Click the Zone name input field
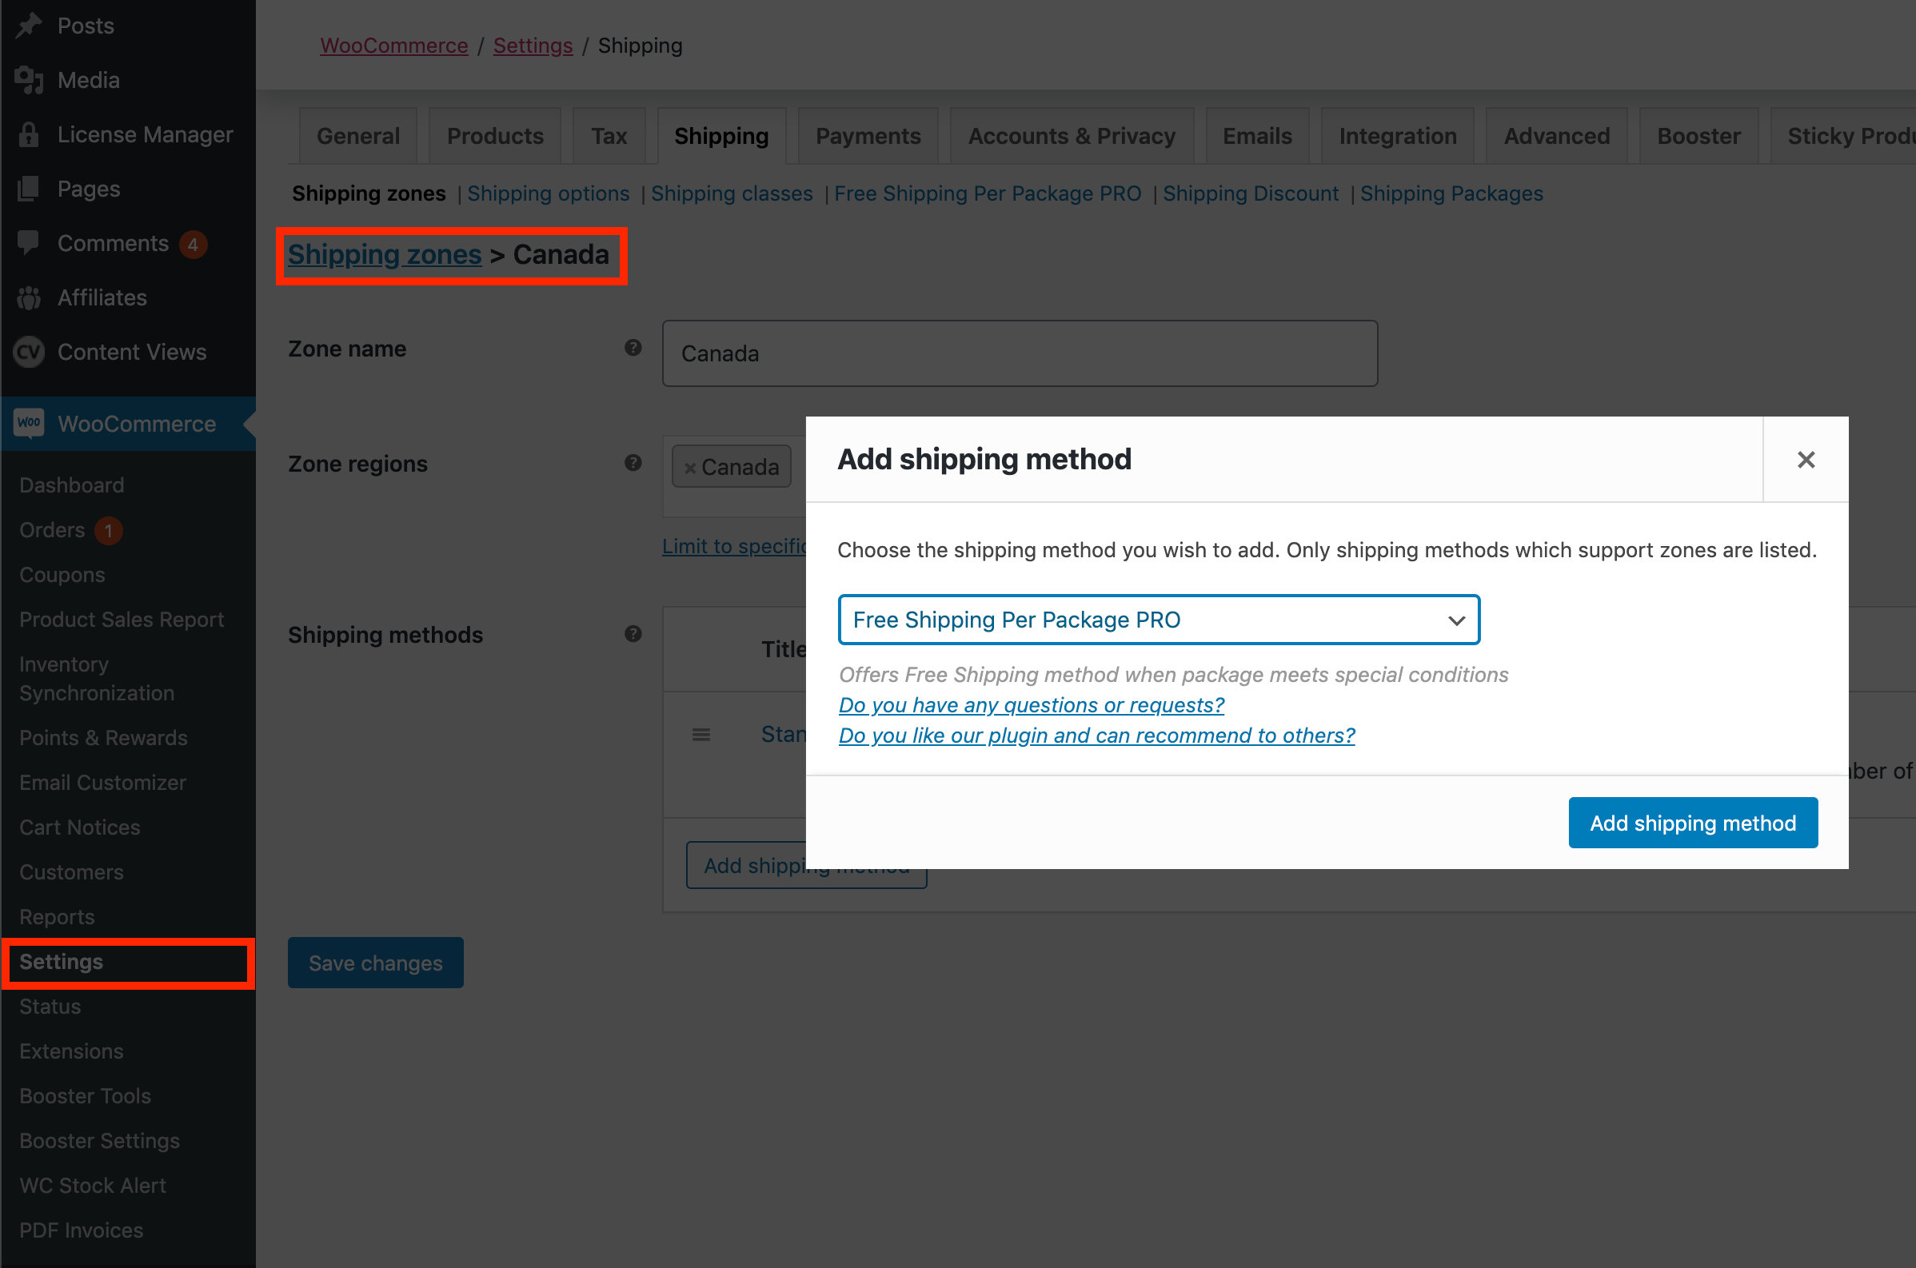This screenshot has width=1916, height=1268. tap(1019, 353)
